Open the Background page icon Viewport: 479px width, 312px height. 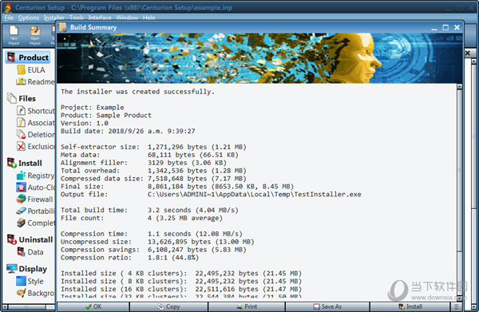[x=21, y=293]
